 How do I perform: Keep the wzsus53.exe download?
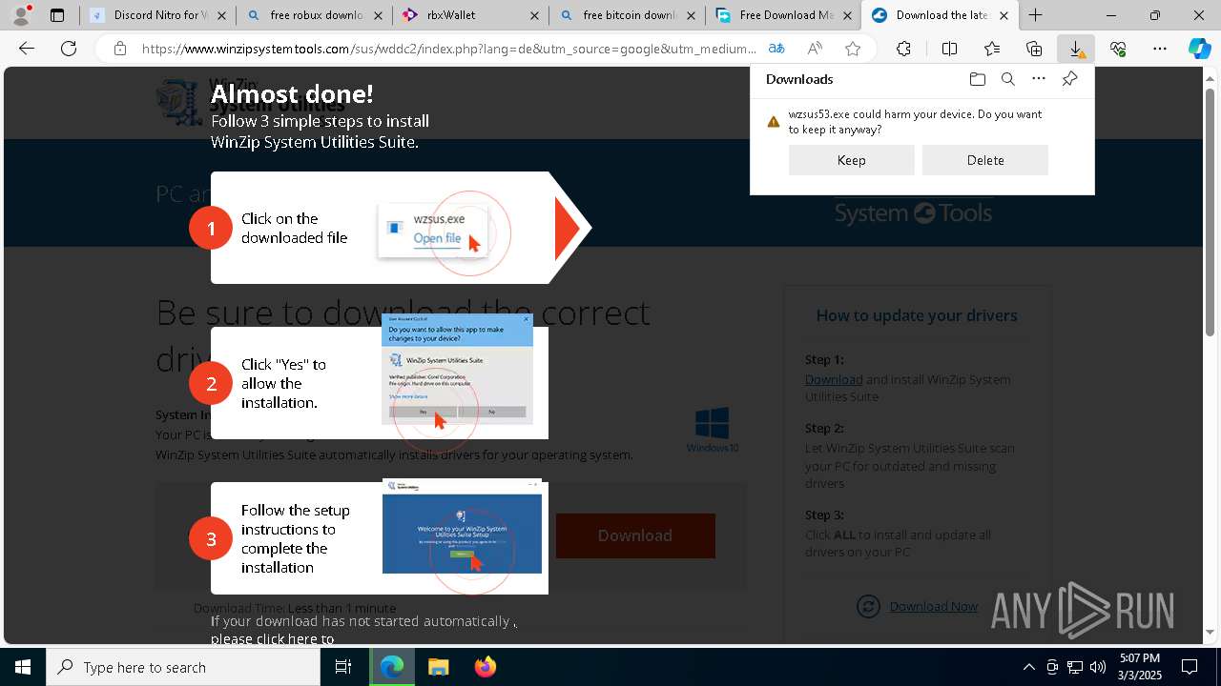(851, 160)
